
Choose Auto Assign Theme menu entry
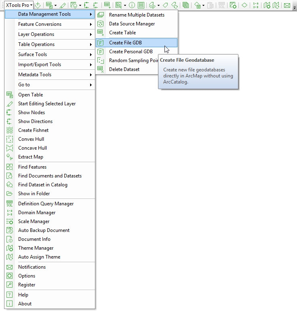[x=50, y=257]
